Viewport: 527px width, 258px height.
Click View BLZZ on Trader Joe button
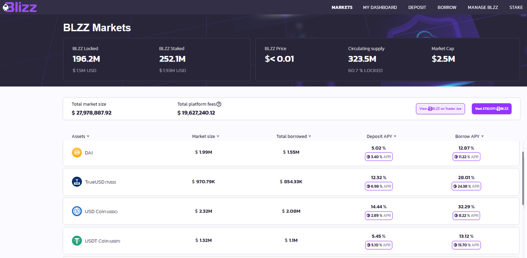coord(440,109)
